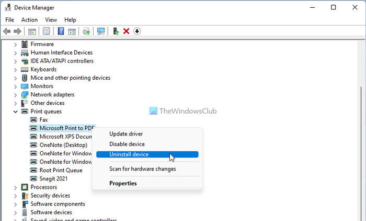Expand the Monitors node
Screen dimensions: 366x221
tap(15, 87)
